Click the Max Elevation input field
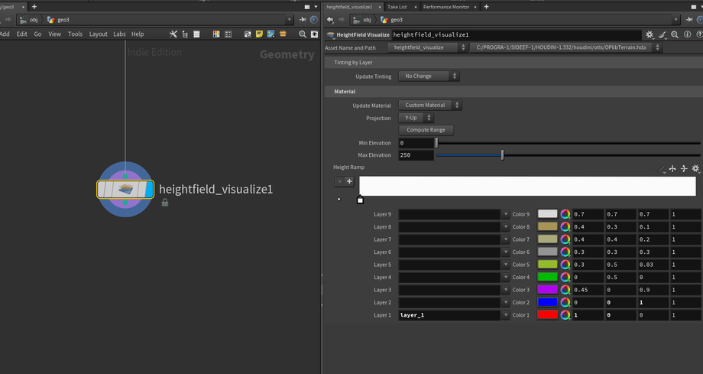 click(416, 155)
